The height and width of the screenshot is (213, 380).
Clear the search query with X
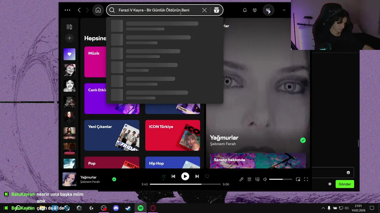pyautogui.click(x=204, y=10)
